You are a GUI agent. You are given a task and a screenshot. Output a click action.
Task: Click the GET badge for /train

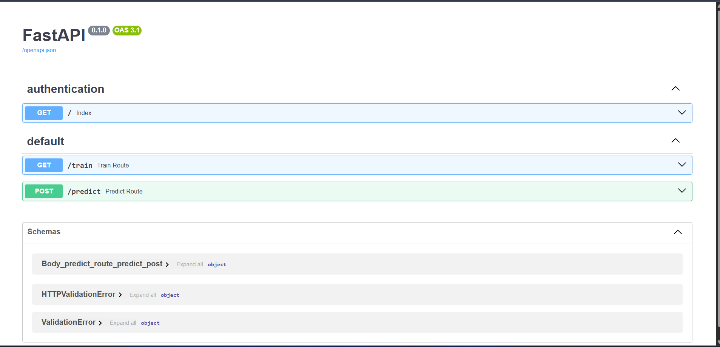44,165
